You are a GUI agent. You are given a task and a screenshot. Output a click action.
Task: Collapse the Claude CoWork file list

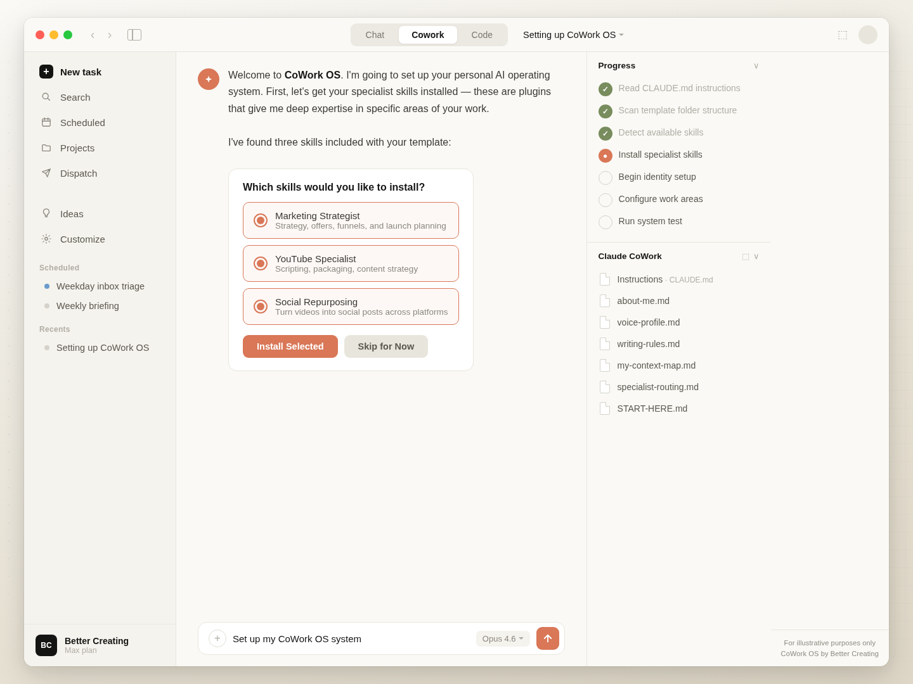point(756,256)
